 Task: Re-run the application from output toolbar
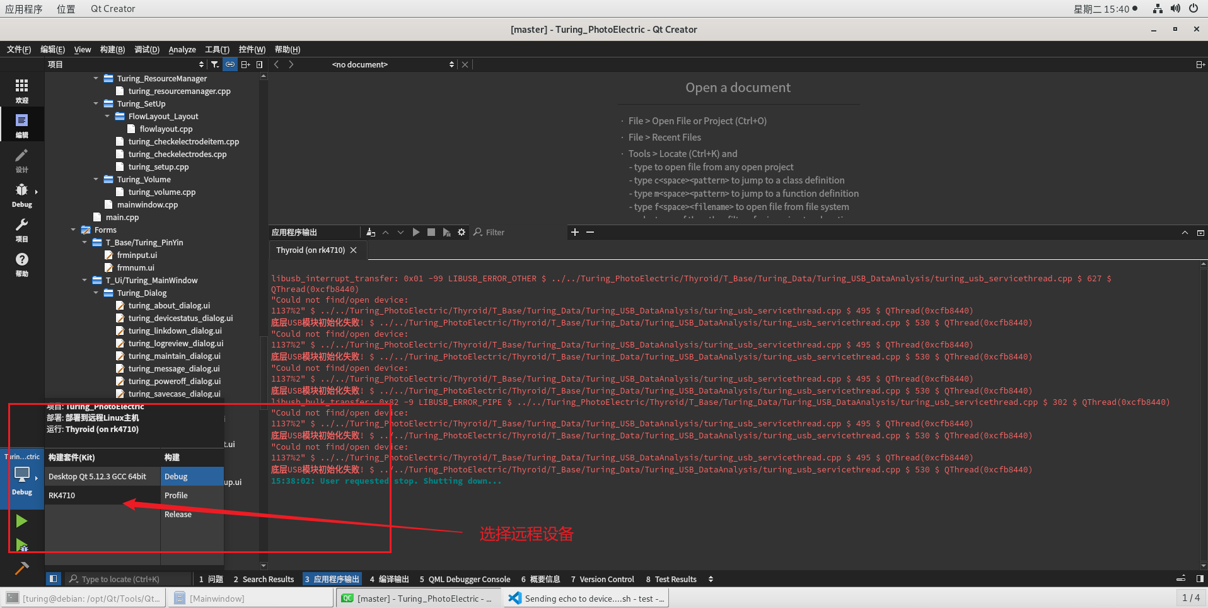point(416,232)
